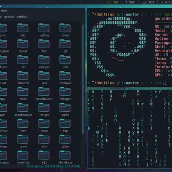
Task: Open the X11 folder
Action: click(x=44, y=157)
